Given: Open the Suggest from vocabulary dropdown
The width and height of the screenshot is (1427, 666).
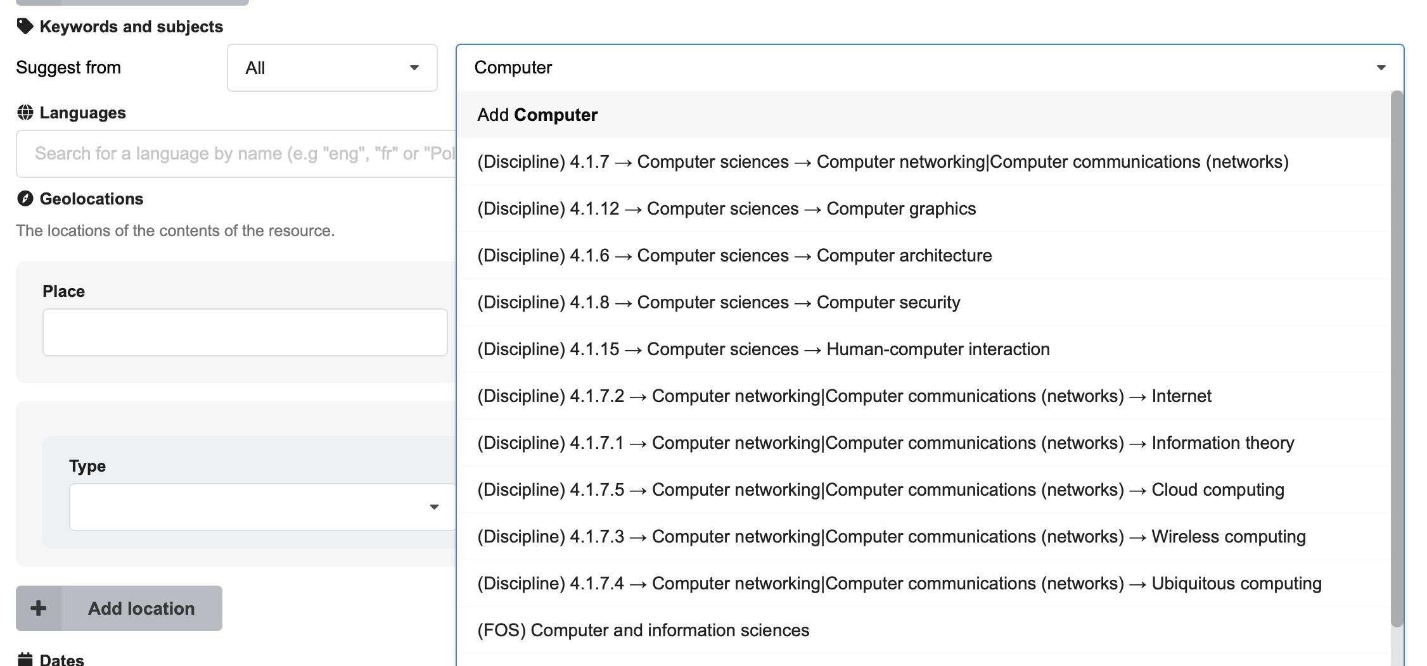Looking at the screenshot, I should coord(331,68).
